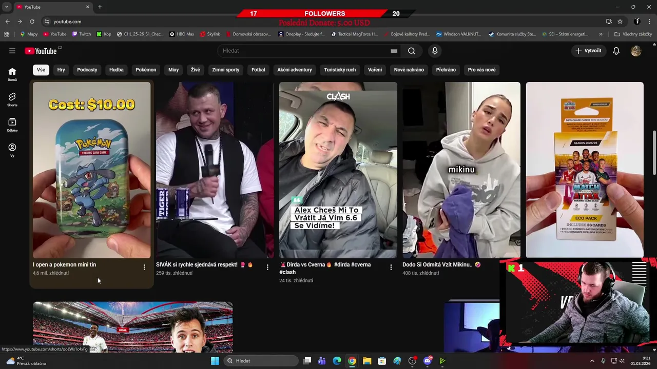This screenshot has width=657, height=369.
Task: Open the Všechny záložky bookmarks folder
Action: click(633, 34)
